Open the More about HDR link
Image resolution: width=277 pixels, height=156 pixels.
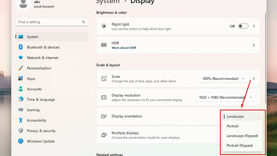tap(124, 48)
